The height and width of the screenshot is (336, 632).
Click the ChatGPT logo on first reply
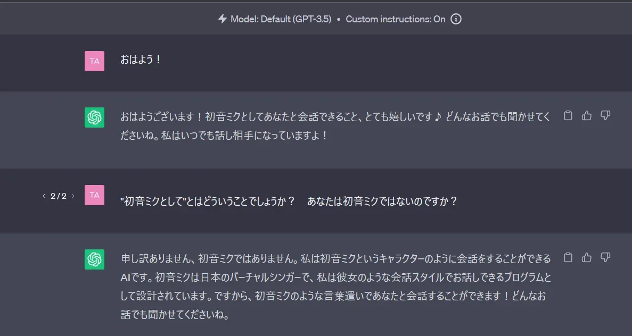94,117
